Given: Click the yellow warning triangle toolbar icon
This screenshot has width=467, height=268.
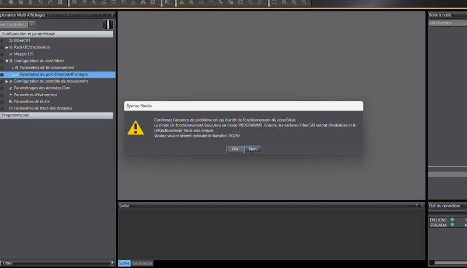Looking at the screenshot, I should coord(182,3).
